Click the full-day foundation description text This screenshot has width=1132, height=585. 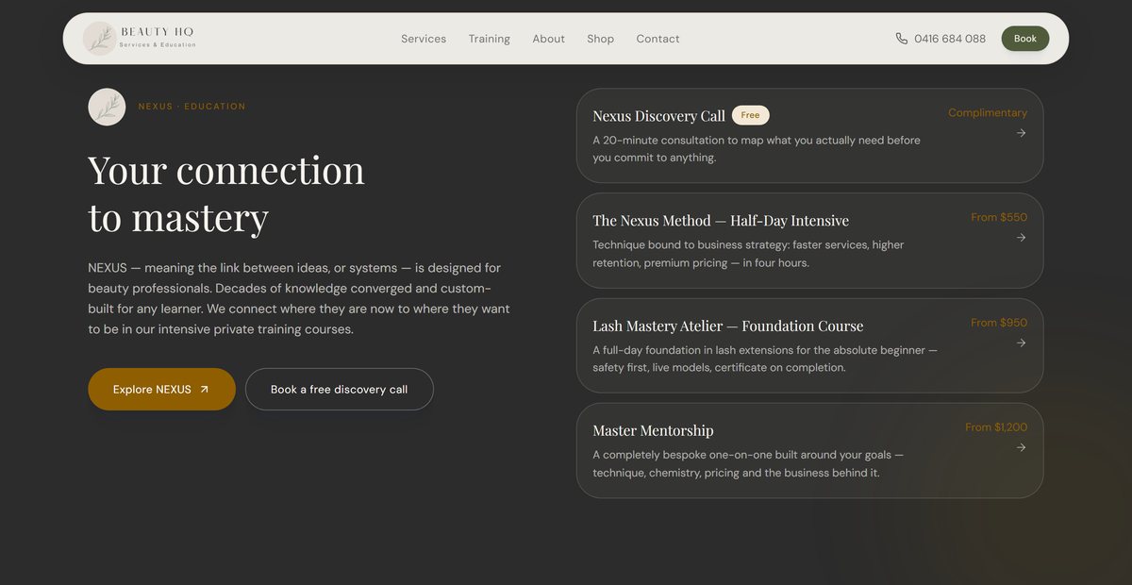tap(765, 359)
